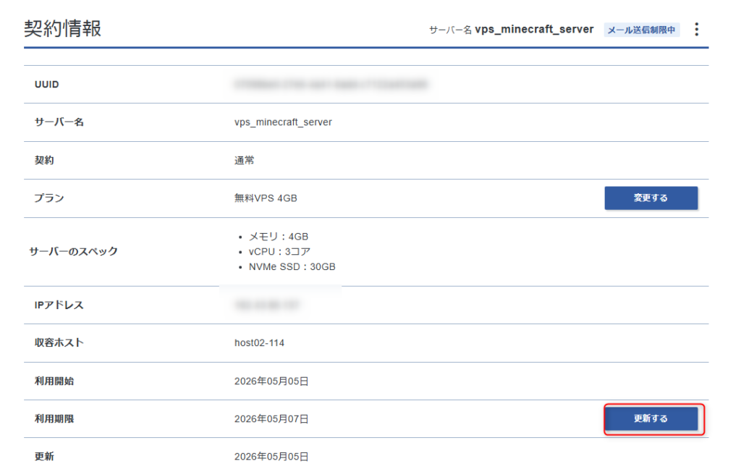Click the 利用期限 date 2026年05月07日
The image size is (741, 464).
click(271, 418)
